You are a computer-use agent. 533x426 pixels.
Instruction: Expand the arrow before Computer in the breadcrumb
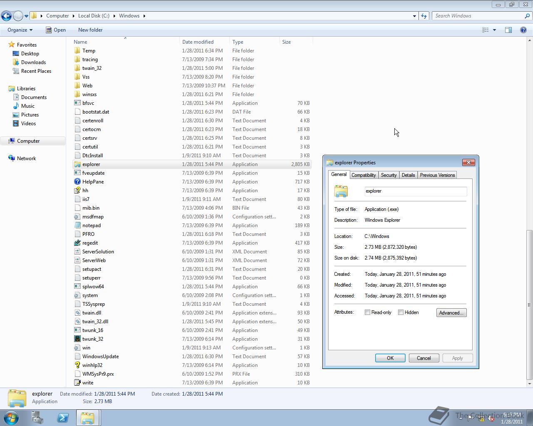[42, 16]
